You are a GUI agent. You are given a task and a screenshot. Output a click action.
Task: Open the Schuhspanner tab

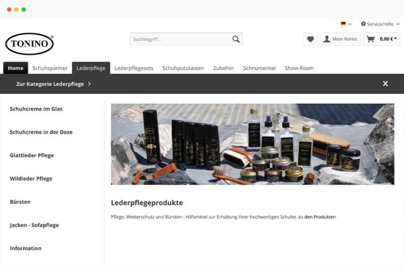pyautogui.click(x=50, y=68)
